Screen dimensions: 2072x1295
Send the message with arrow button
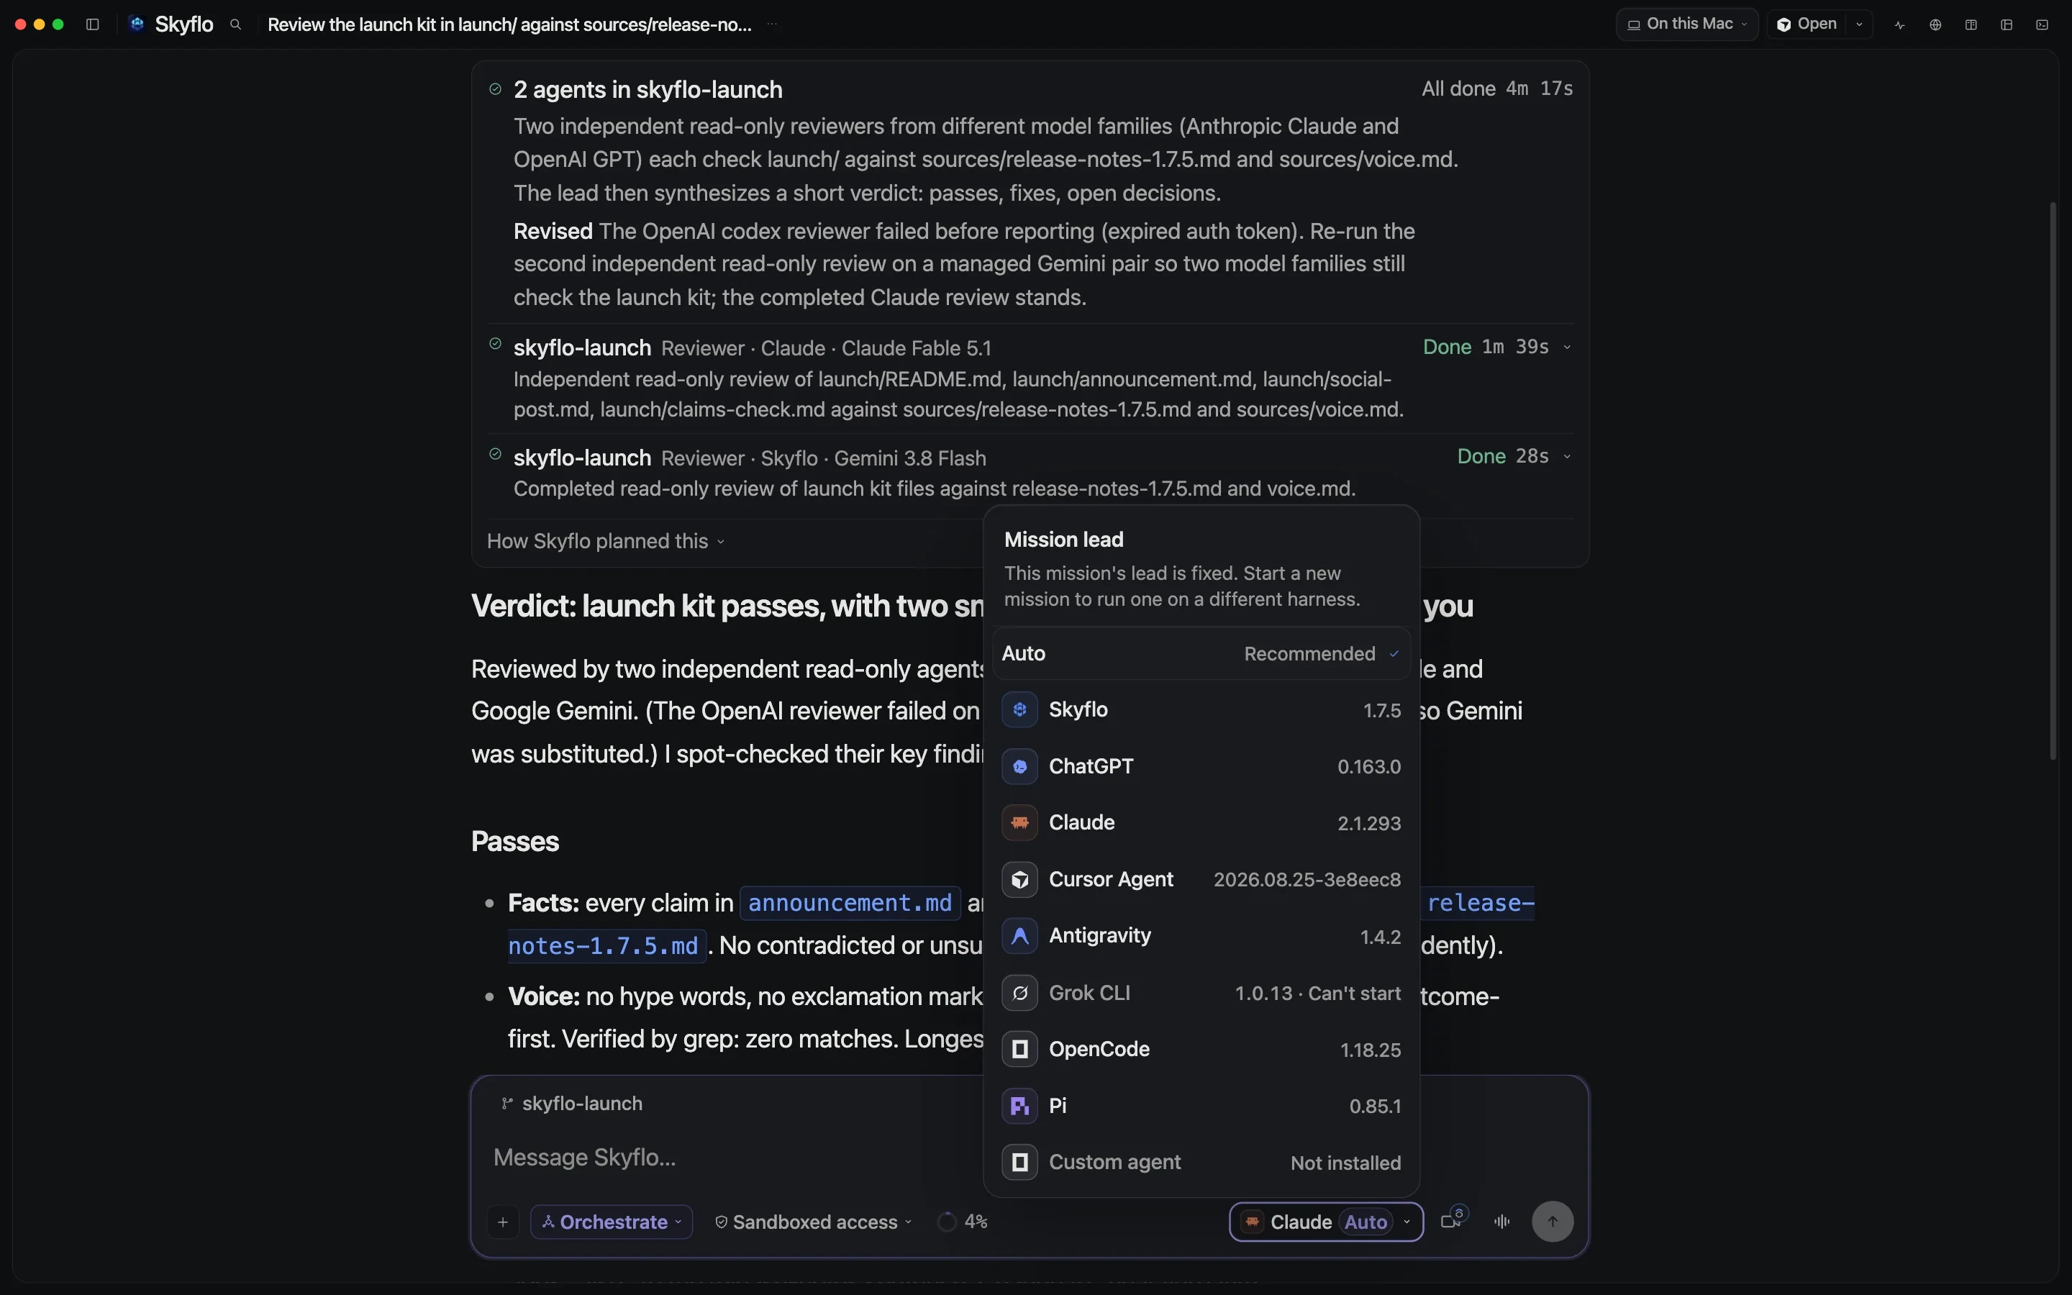coord(1553,1222)
